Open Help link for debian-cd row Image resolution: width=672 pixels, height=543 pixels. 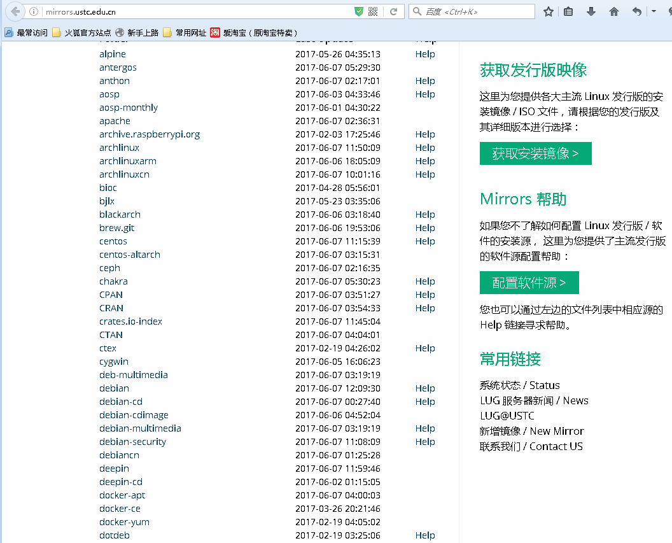[424, 402]
